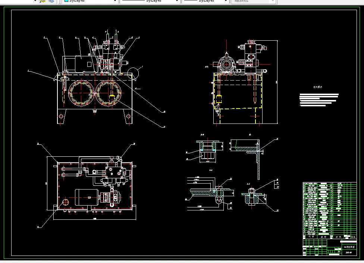Select the hex bolt section detail at lower right
Viewport: 364px width, 263px height.
coord(252,197)
